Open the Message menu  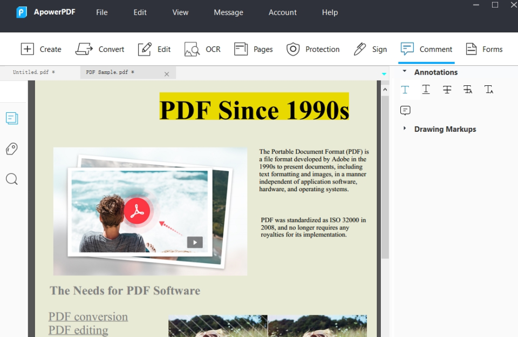[x=228, y=12]
